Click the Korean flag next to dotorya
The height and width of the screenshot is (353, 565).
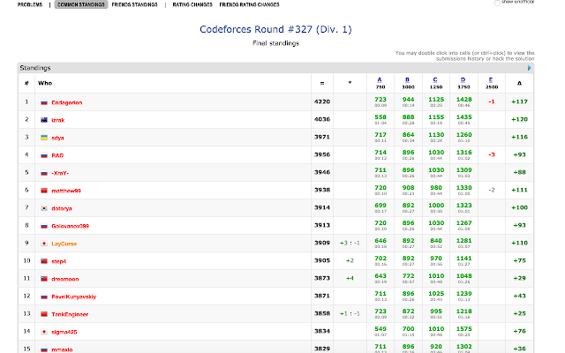tap(44, 208)
